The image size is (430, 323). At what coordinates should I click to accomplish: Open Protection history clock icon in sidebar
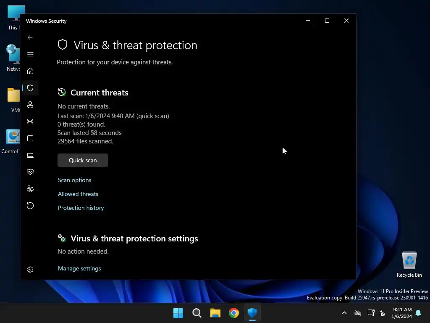[30, 205]
